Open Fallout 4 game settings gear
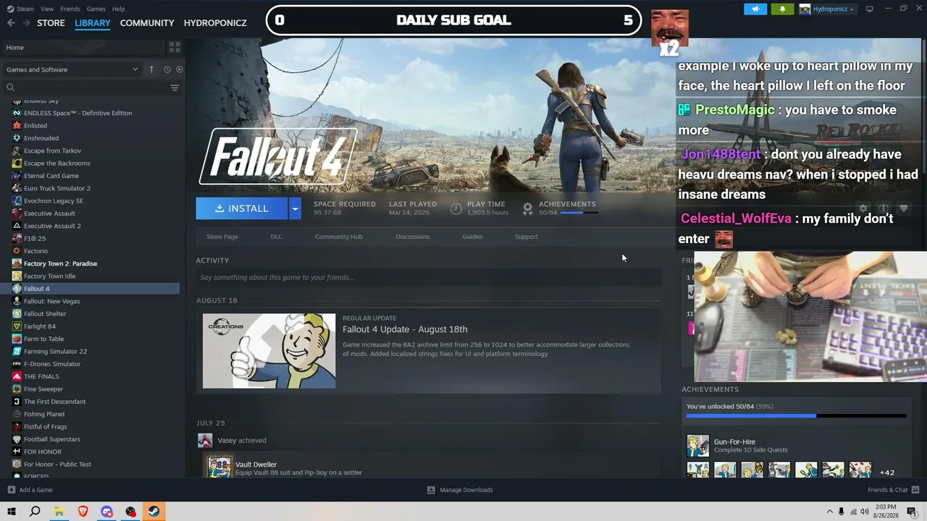The image size is (927, 521). click(x=863, y=208)
